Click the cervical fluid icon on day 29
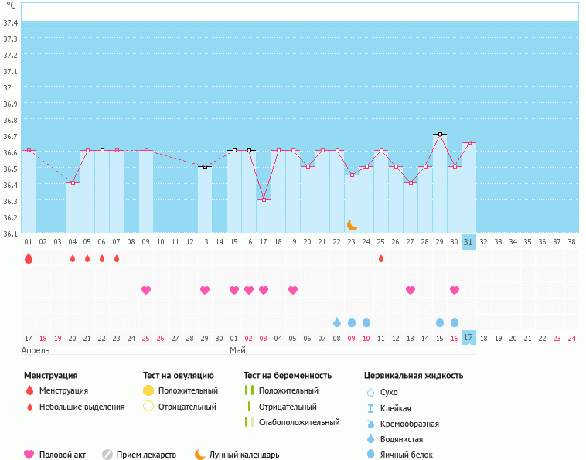This screenshot has height=460, width=586. 440,322
